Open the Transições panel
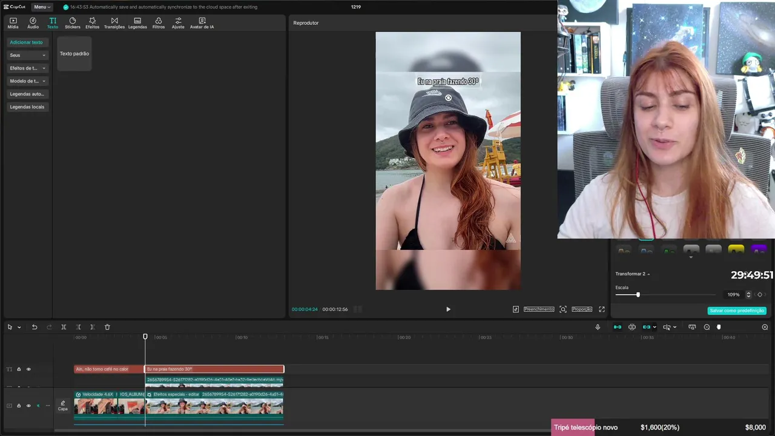Screen dimensions: 775x436 point(114,23)
